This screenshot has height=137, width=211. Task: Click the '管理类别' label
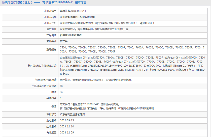[x=51, y=41]
